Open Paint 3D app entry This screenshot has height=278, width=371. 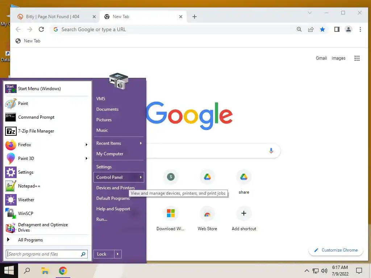click(47, 158)
